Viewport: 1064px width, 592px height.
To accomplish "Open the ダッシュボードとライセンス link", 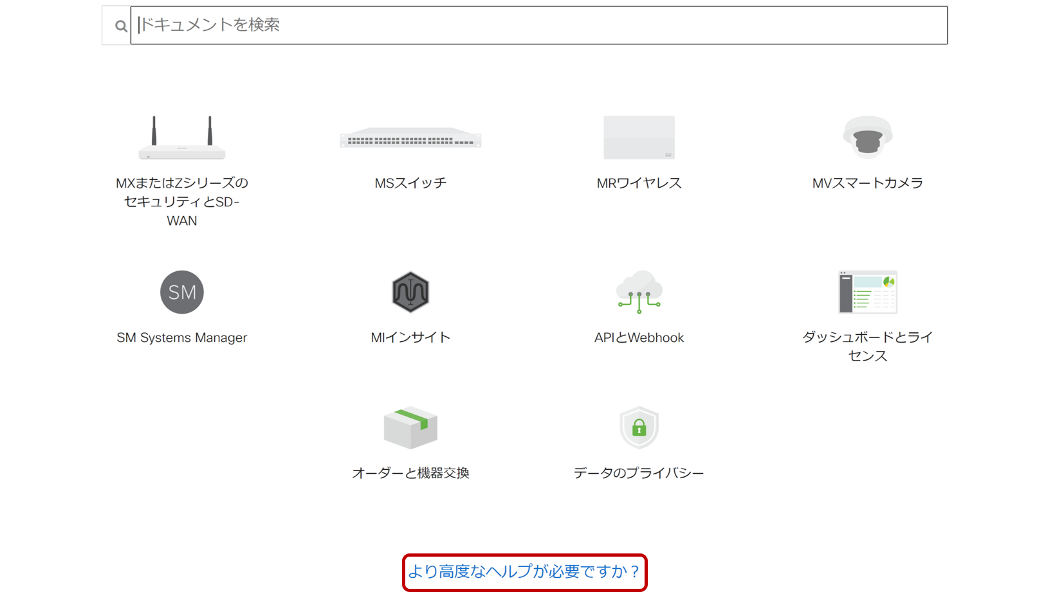I will pos(868,346).
